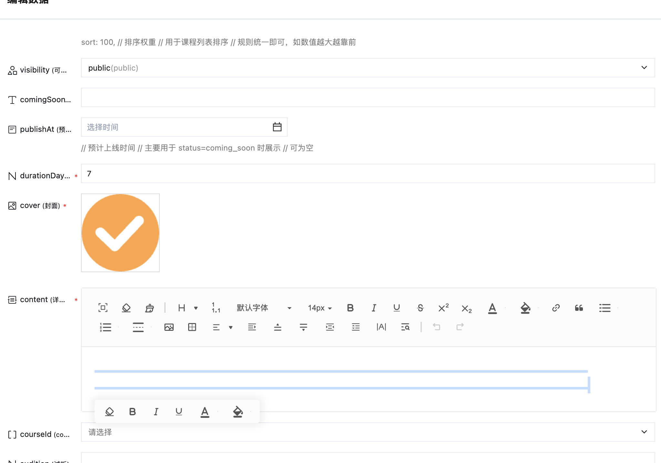Click the durationDay input field
The width and height of the screenshot is (661, 463).
368,173
